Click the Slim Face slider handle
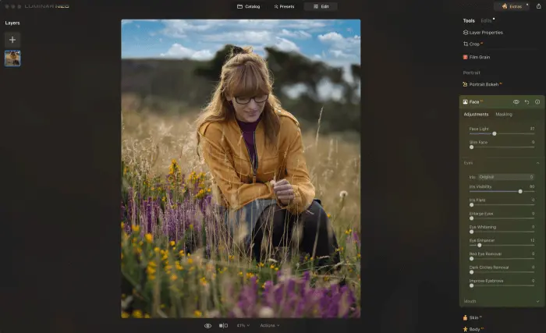The image size is (546, 333). tap(471, 147)
